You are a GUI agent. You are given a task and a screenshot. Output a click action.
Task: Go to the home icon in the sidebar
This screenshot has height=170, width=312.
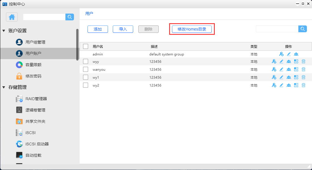click(12, 17)
